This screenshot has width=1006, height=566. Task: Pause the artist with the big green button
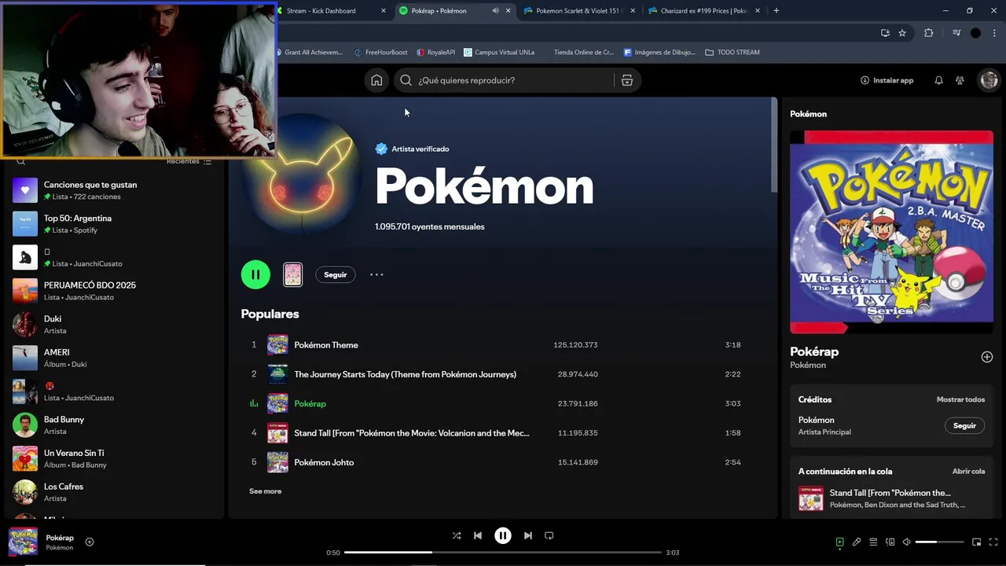pyautogui.click(x=255, y=274)
